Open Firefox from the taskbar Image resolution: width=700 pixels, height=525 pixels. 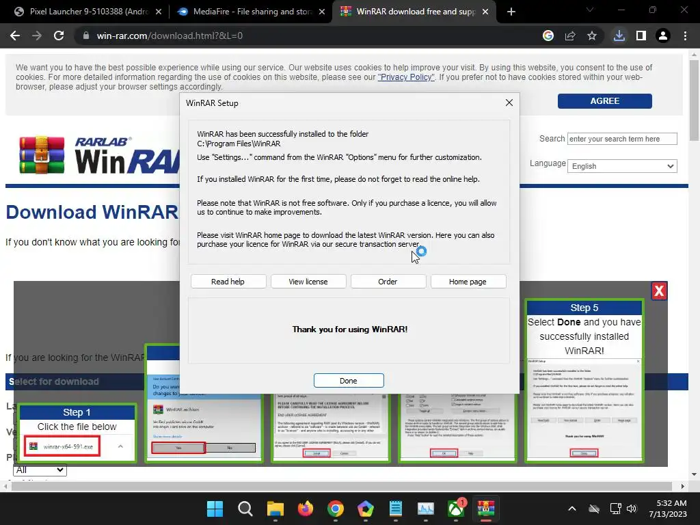306,509
